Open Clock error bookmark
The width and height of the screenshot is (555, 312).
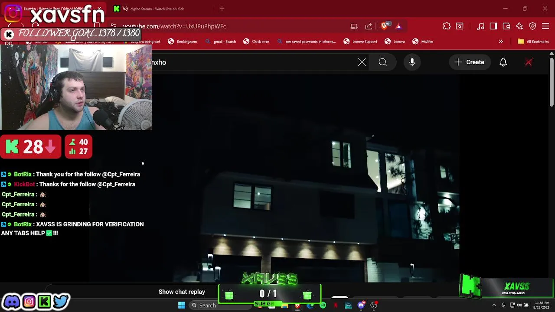click(x=256, y=42)
